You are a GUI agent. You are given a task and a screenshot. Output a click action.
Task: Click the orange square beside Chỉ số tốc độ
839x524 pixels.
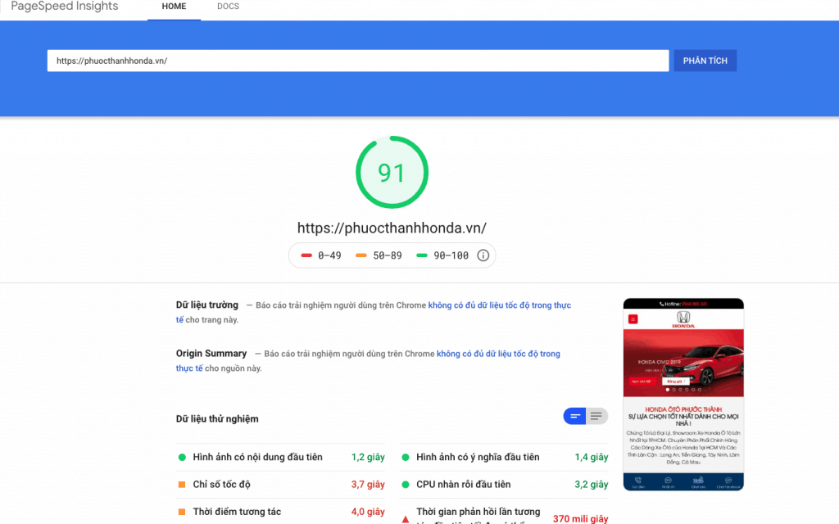click(x=181, y=485)
